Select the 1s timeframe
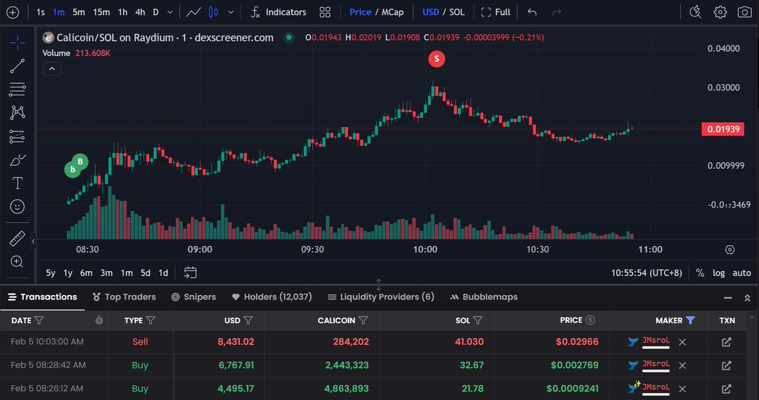Viewport: 759px width, 400px height. coord(40,12)
